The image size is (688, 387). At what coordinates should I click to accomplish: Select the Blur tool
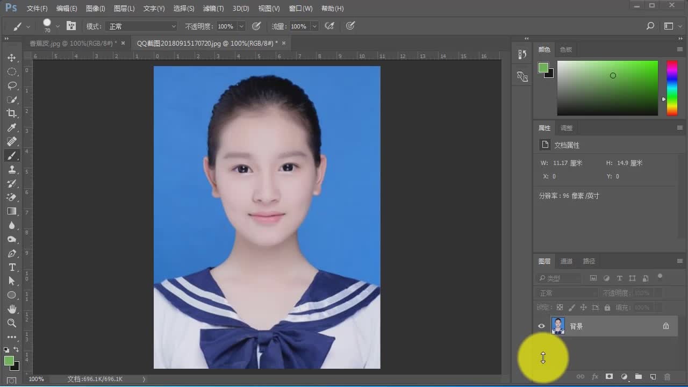(12, 225)
